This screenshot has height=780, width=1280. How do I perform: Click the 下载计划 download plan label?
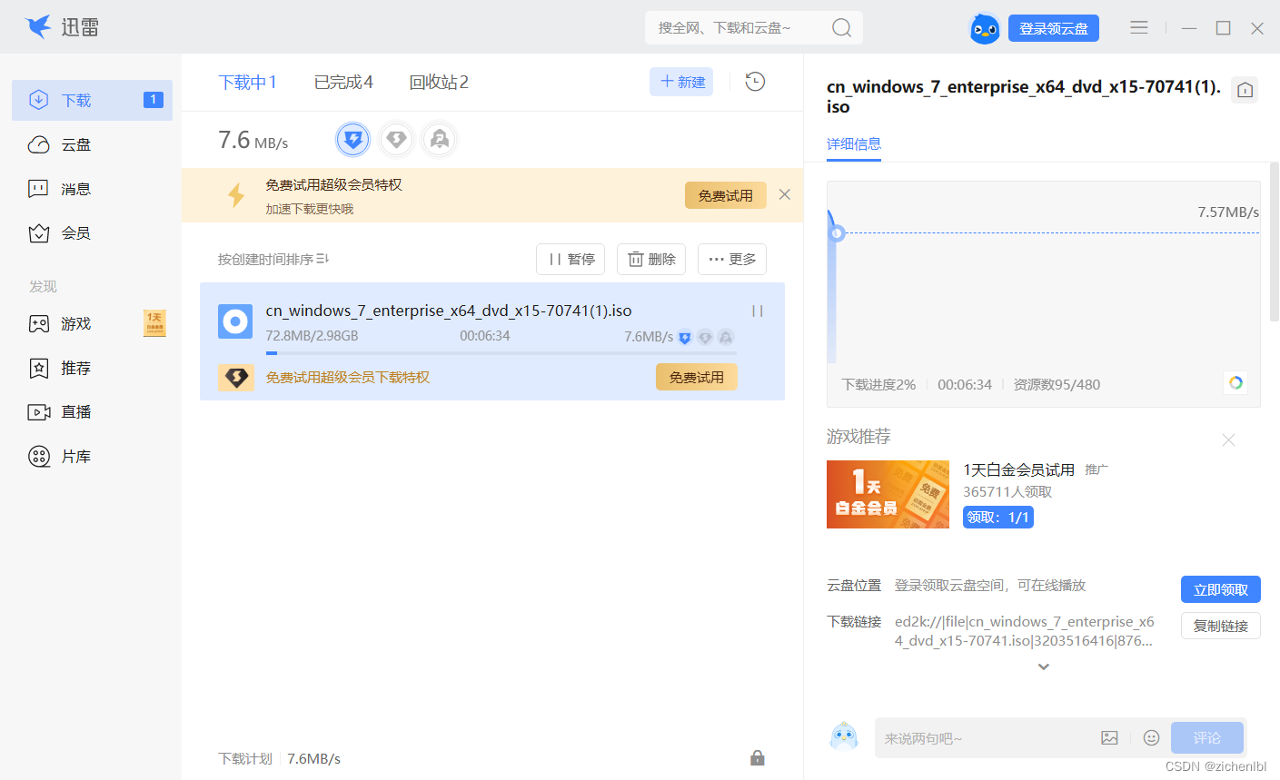click(245, 758)
